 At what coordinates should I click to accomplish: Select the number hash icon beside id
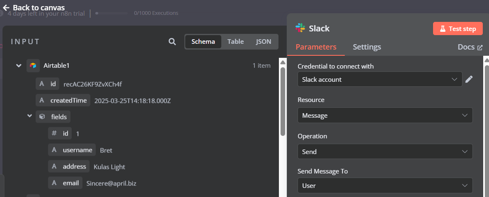pos(54,133)
